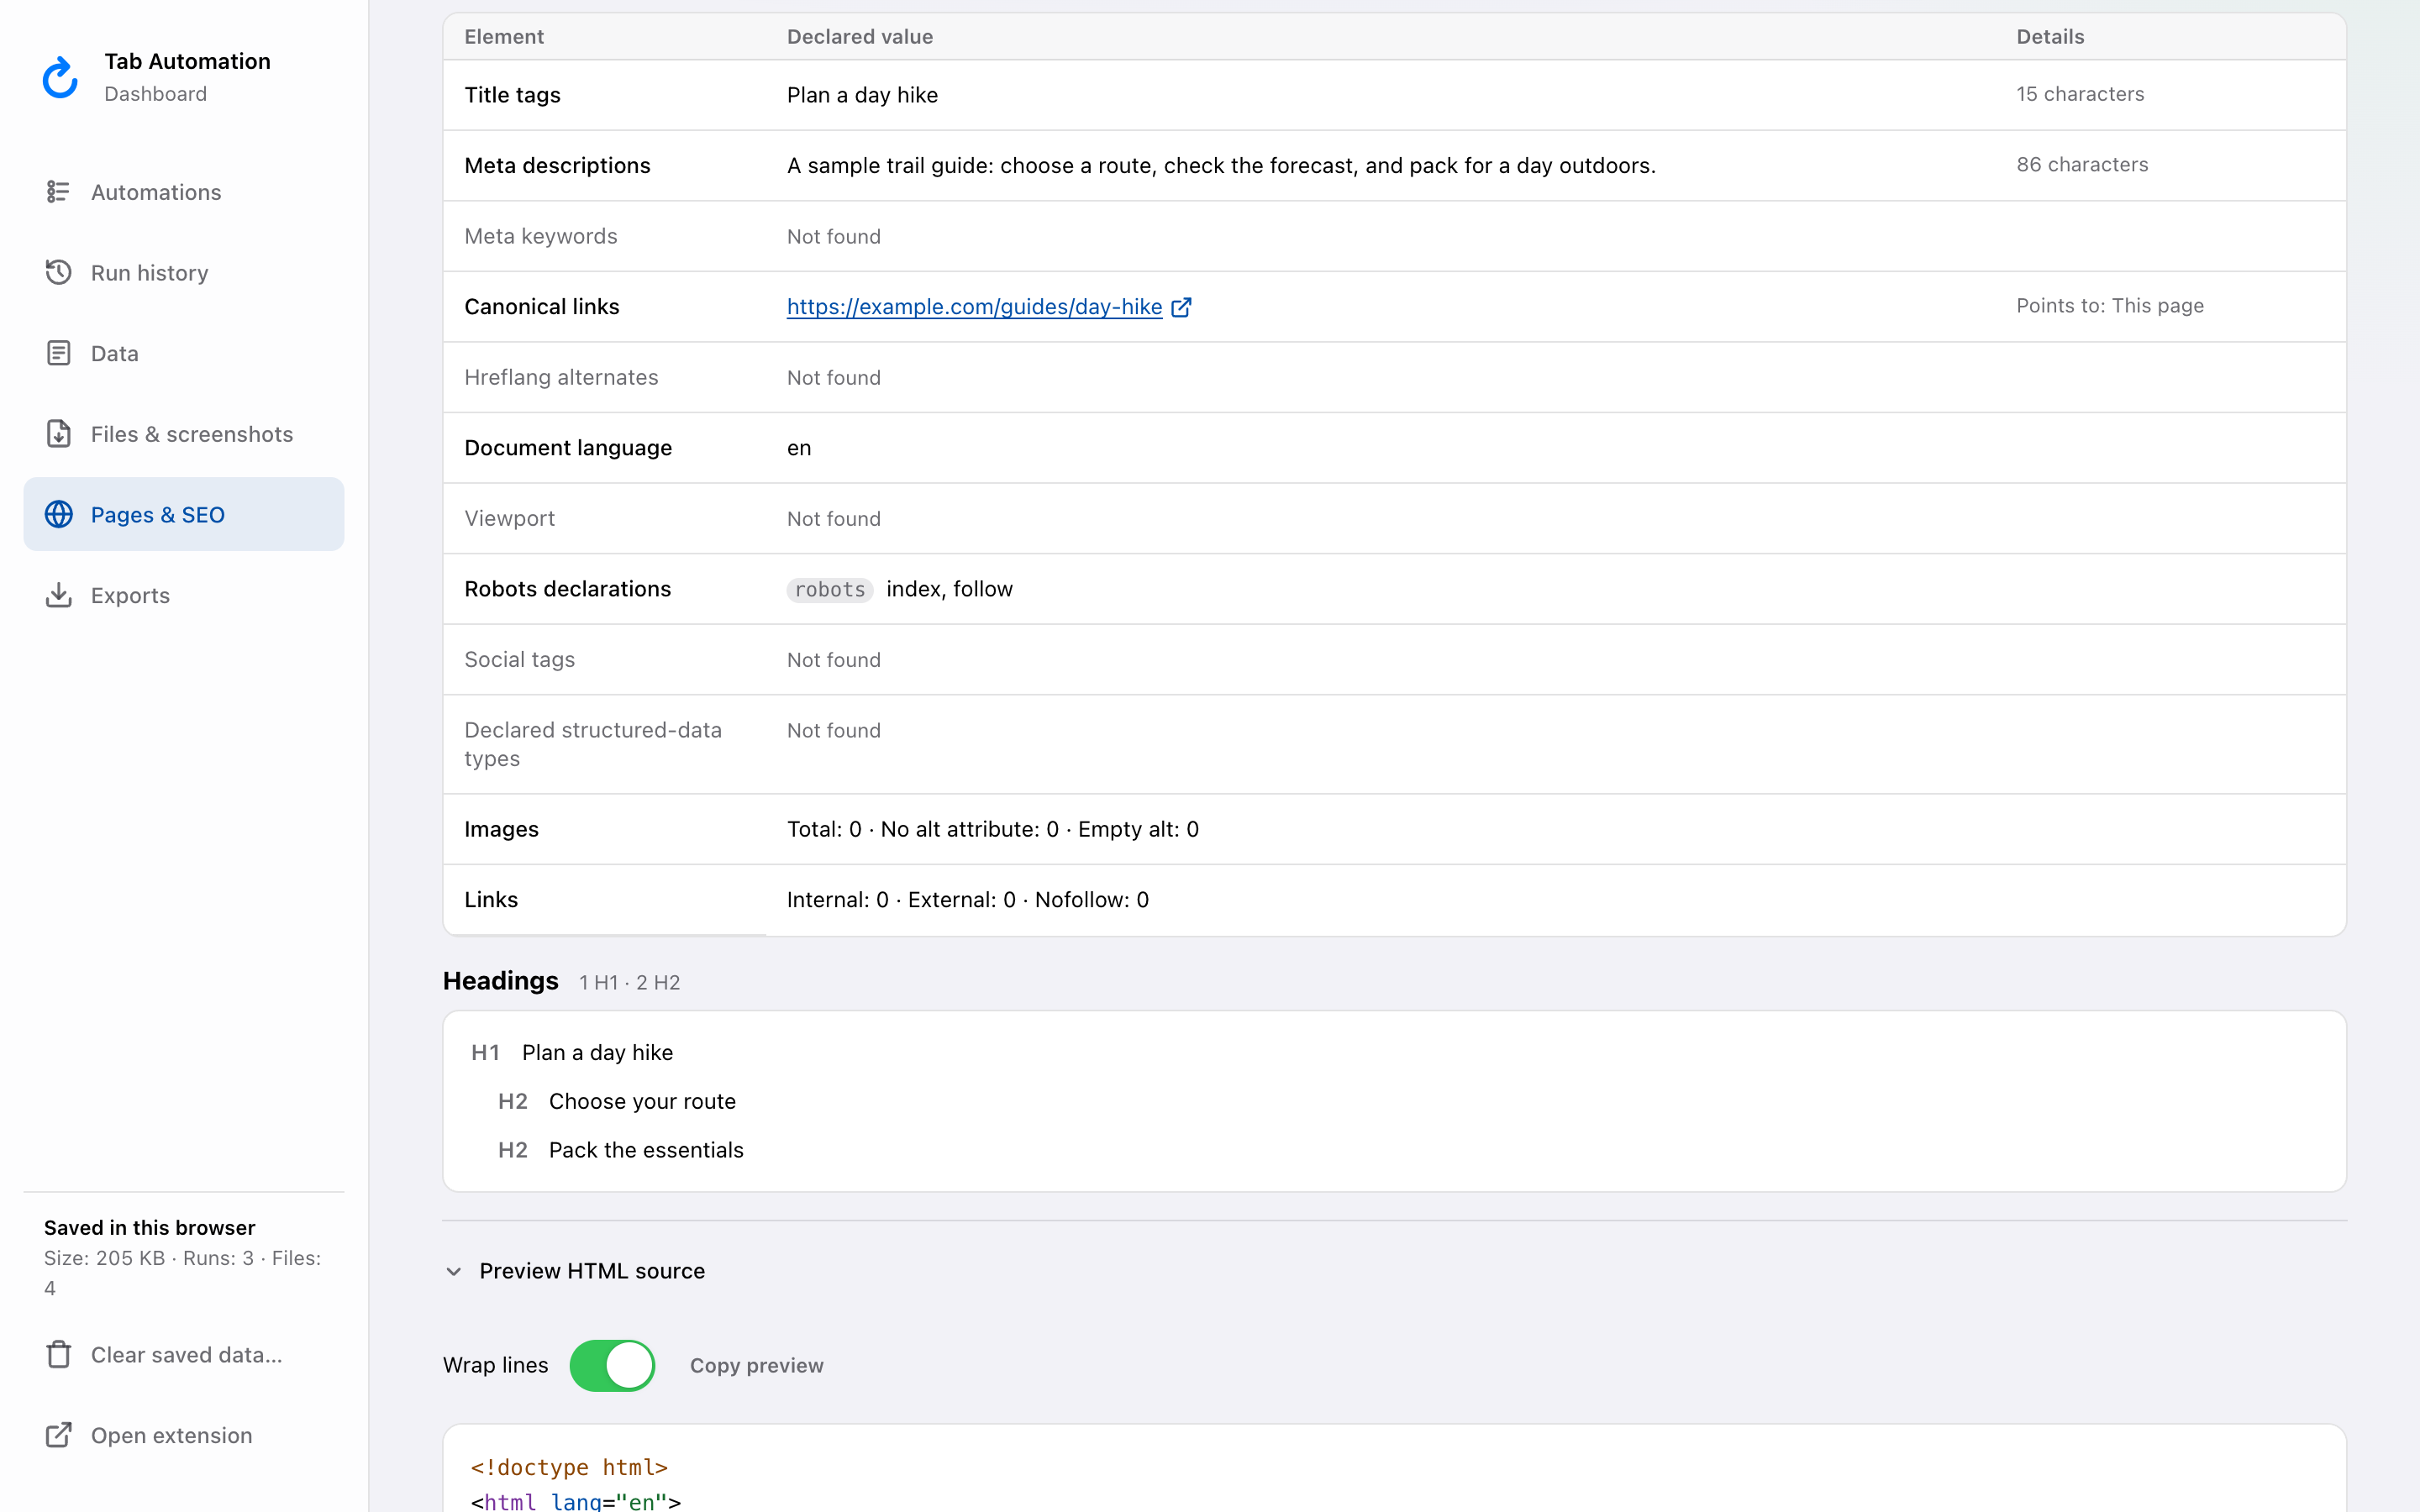Click the Clear saved data... label

pyautogui.click(x=187, y=1355)
